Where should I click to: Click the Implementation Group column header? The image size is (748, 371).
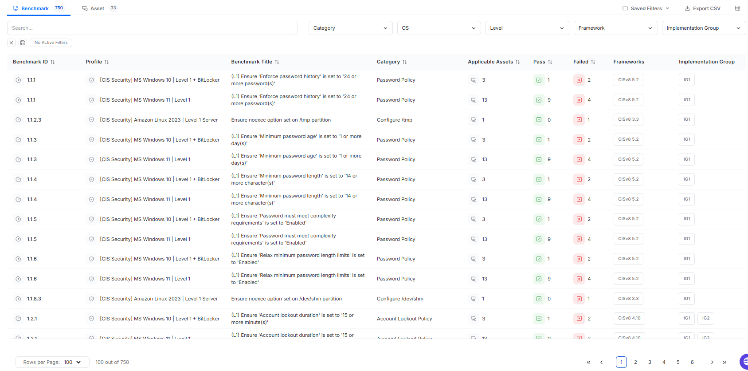707,62
